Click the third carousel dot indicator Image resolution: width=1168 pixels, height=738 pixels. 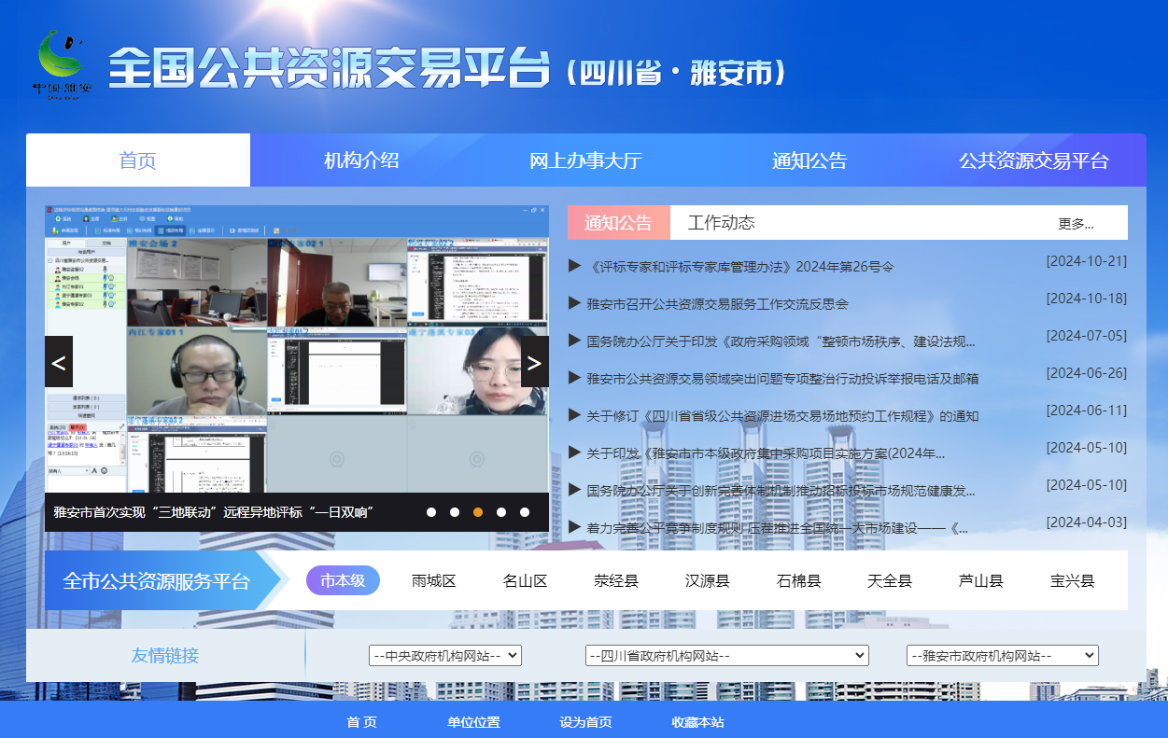coord(477,512)
